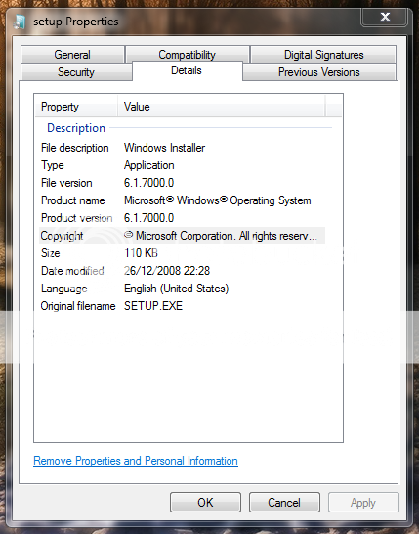This screenshot has height=534, width=419.
Task: Switch to the Security tab
Action: coord(76,72)
